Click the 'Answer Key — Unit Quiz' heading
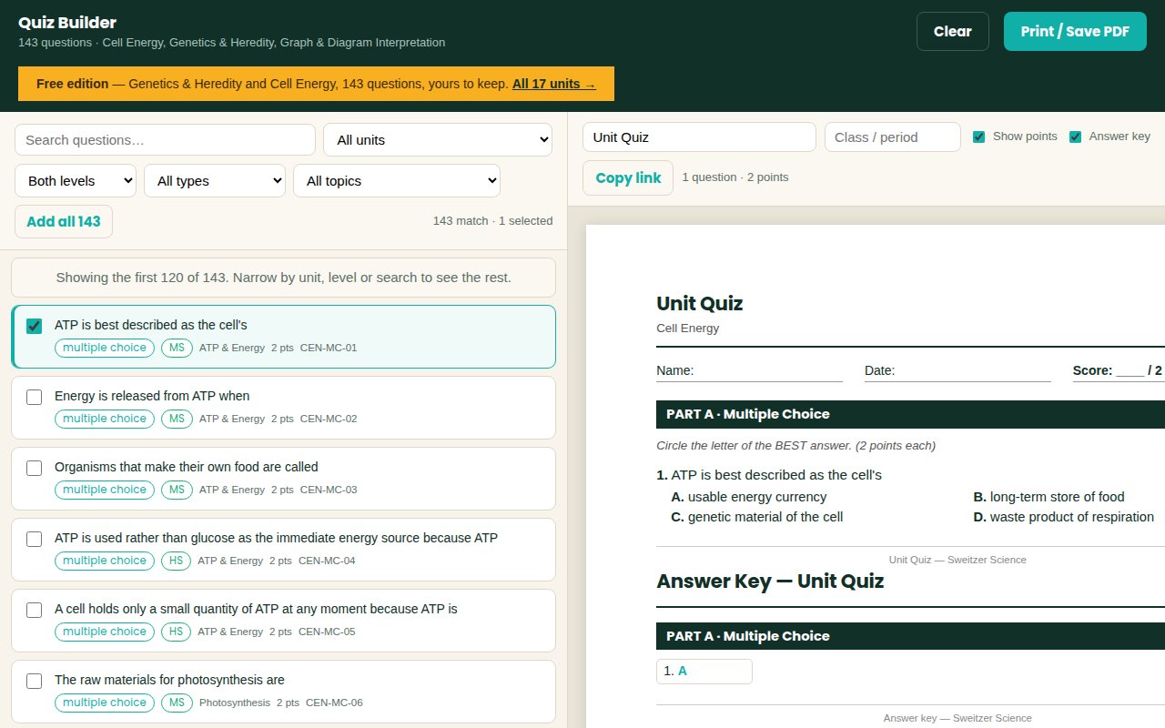Image resolution: width=1165 pixels, height=728 pixels. pyautogui.click(x=770, y=581)
